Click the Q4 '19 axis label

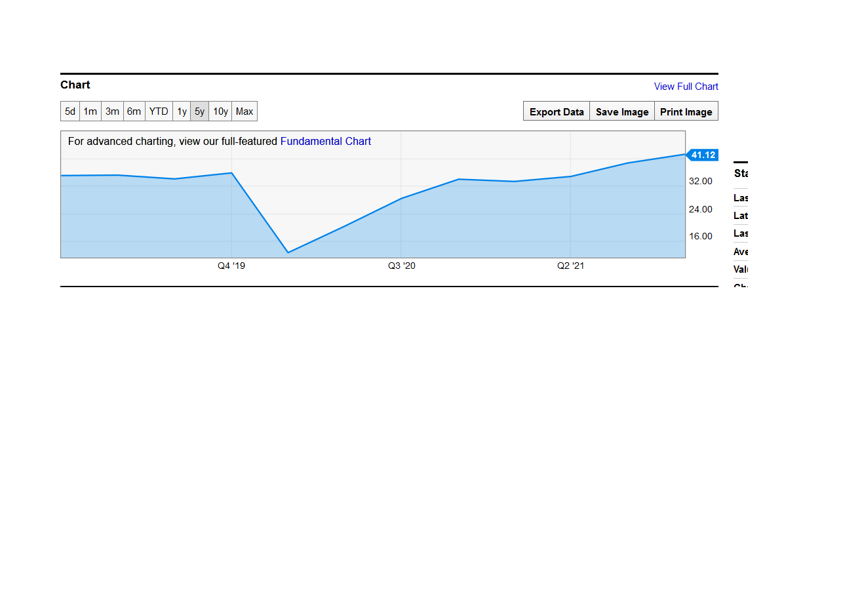[x=231, y=266]
